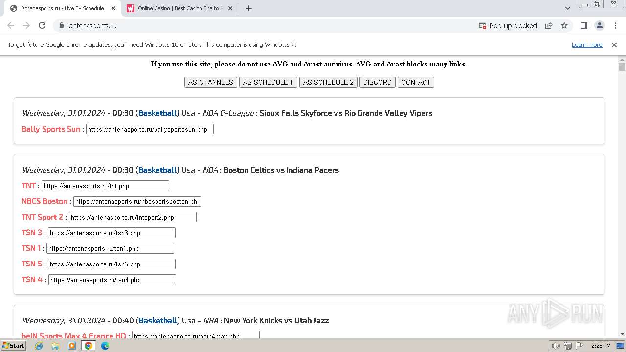
Task: Select the tsn1.php link field
Action: point(110,248)
